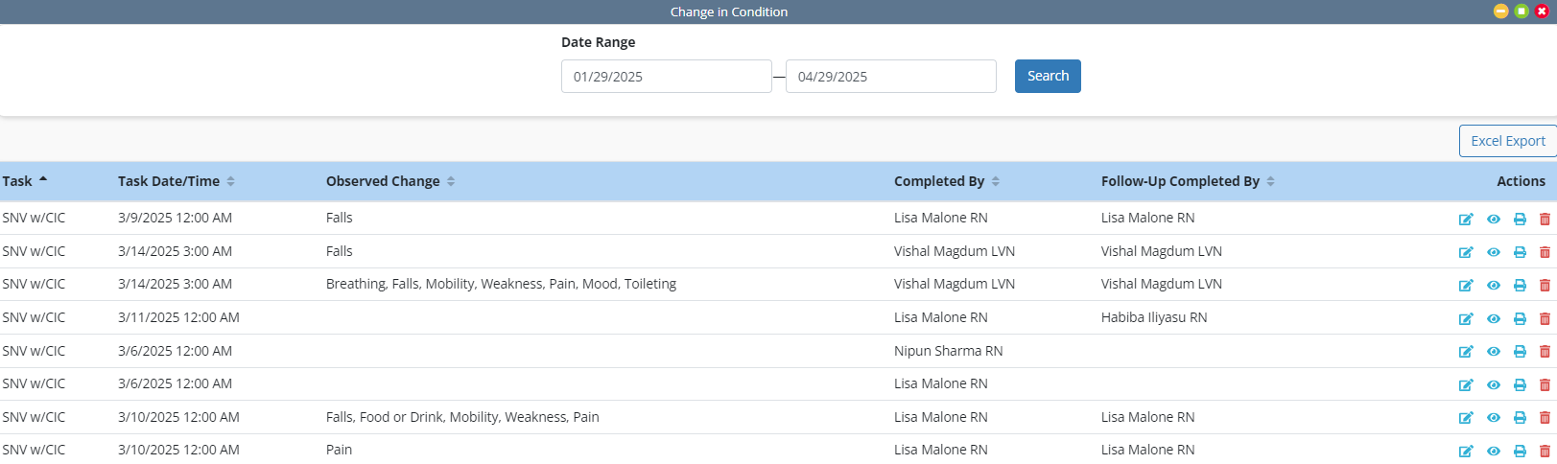The height and width of the screenshot is (464, 1557).
Task: Edit the Nipun Sharma RN record
Action: coord(1465,352)
